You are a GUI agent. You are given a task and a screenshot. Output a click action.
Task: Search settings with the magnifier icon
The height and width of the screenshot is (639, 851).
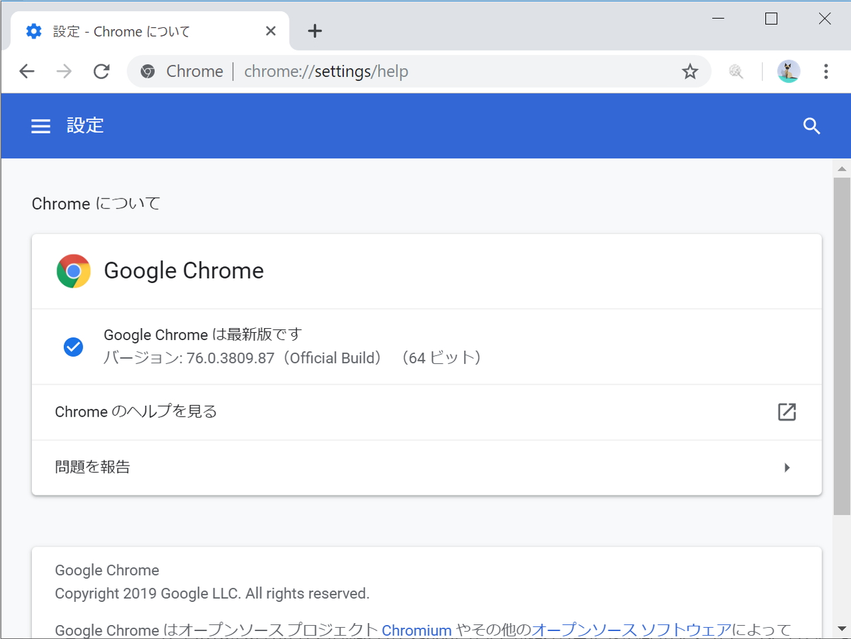812,126
